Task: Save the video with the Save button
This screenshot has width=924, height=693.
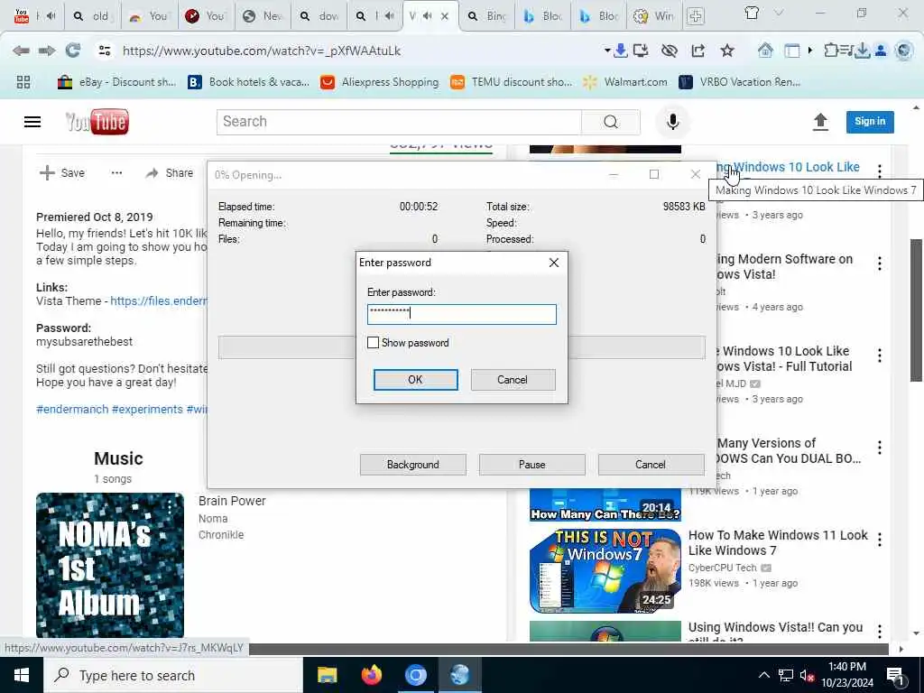Action: click(x=62, y=172)
